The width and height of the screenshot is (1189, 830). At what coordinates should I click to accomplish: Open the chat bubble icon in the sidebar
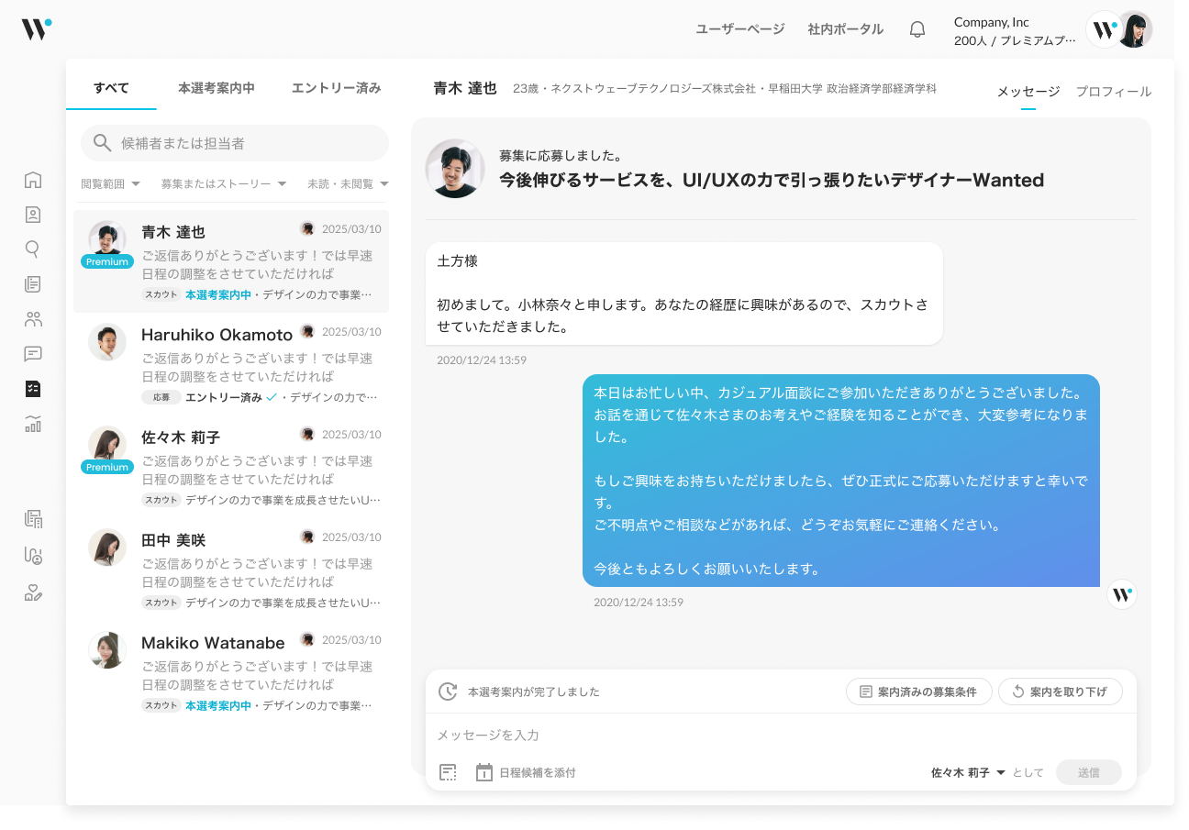33,354
